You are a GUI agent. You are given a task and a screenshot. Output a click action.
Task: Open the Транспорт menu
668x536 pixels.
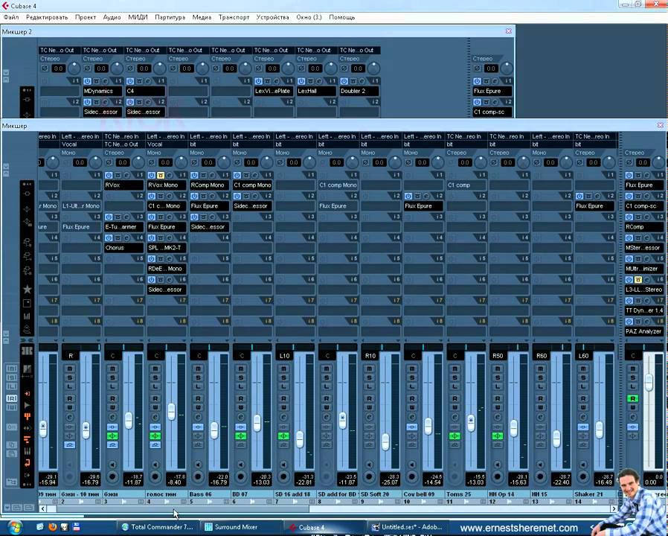[234, 17]
